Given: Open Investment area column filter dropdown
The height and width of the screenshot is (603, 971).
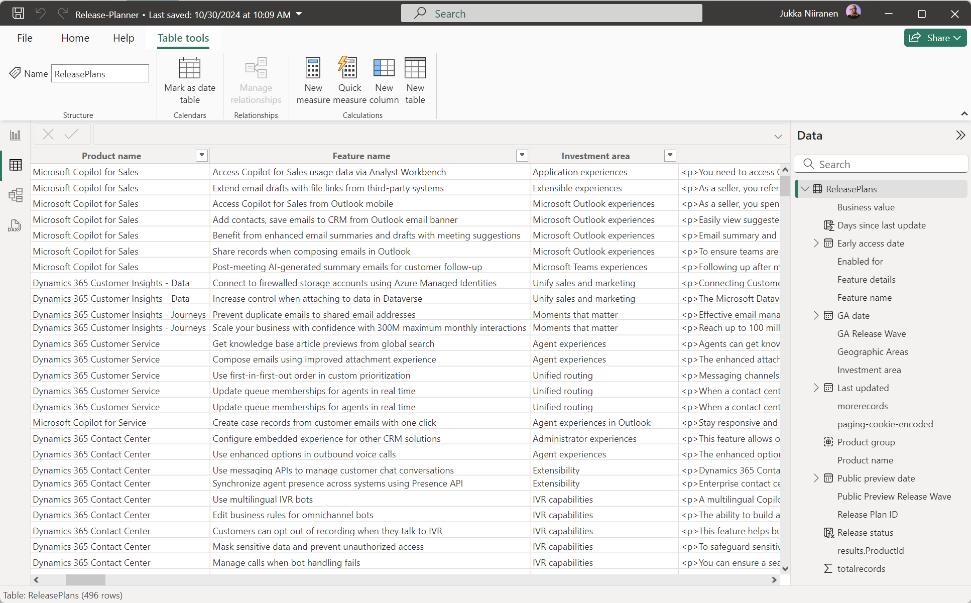Looking at the screenshot, I should click(670, 155).
